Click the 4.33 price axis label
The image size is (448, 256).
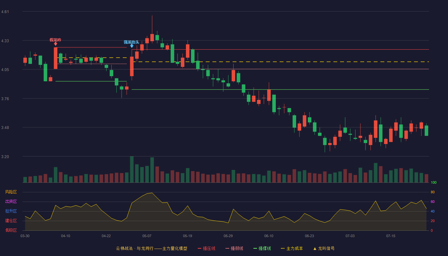[5, 41]
